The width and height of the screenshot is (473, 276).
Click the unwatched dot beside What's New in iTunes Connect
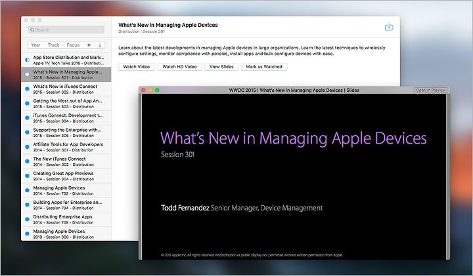[x=27, y=89]
